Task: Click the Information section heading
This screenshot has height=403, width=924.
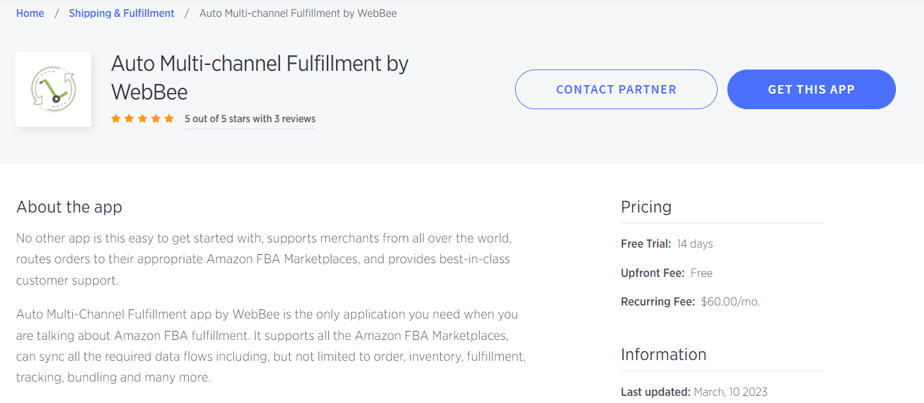Action: point(664,354)
